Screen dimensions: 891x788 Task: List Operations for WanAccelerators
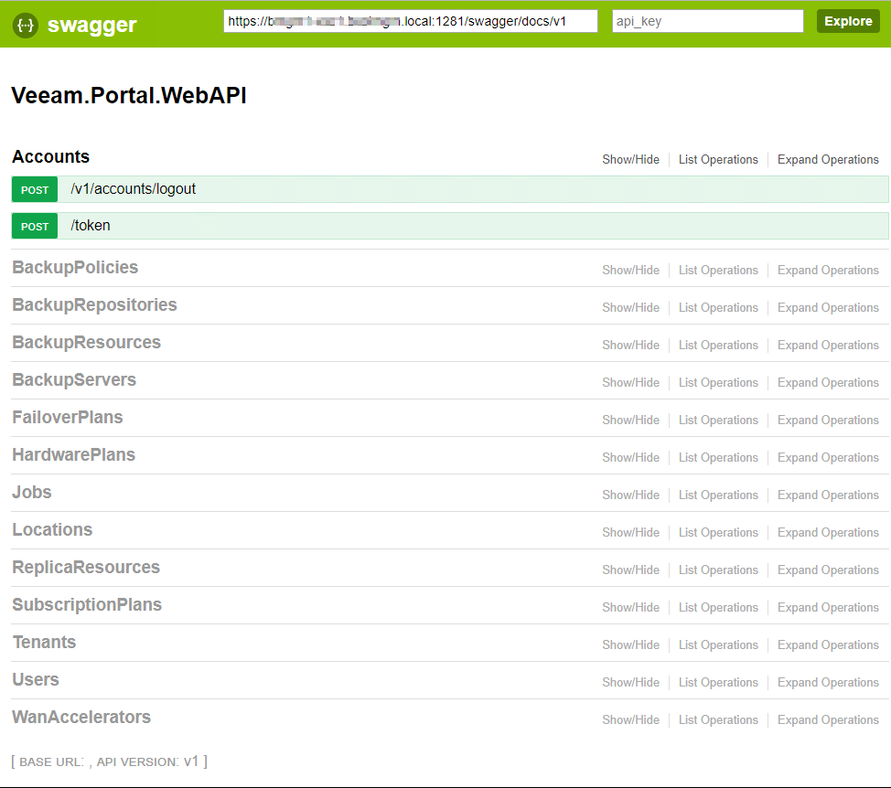tap(718, 719)
